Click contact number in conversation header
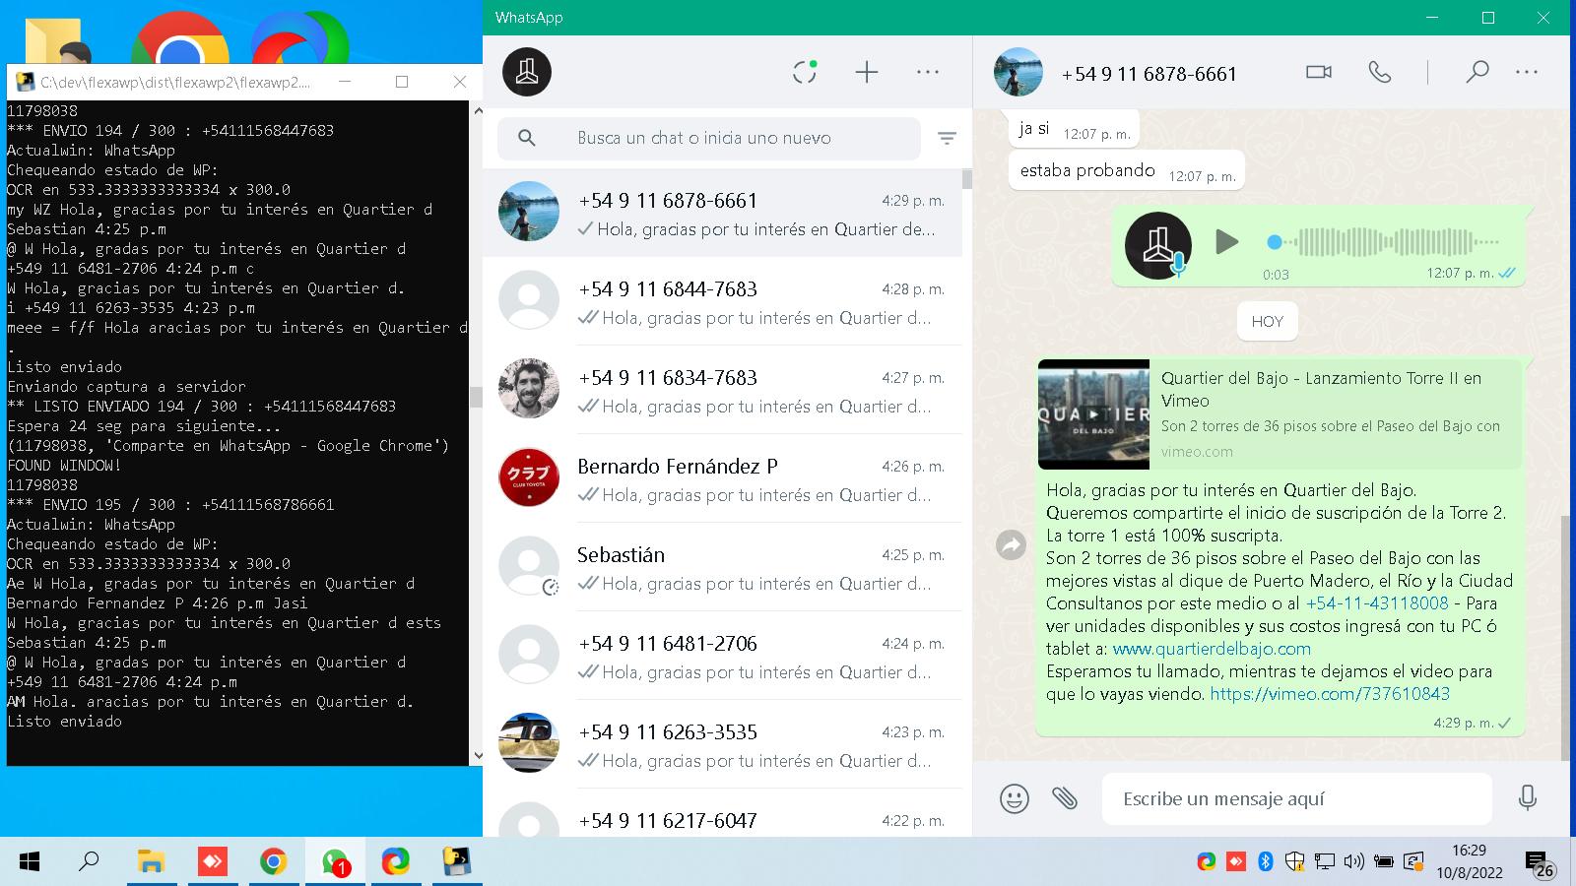 (x=1149, y=74)
